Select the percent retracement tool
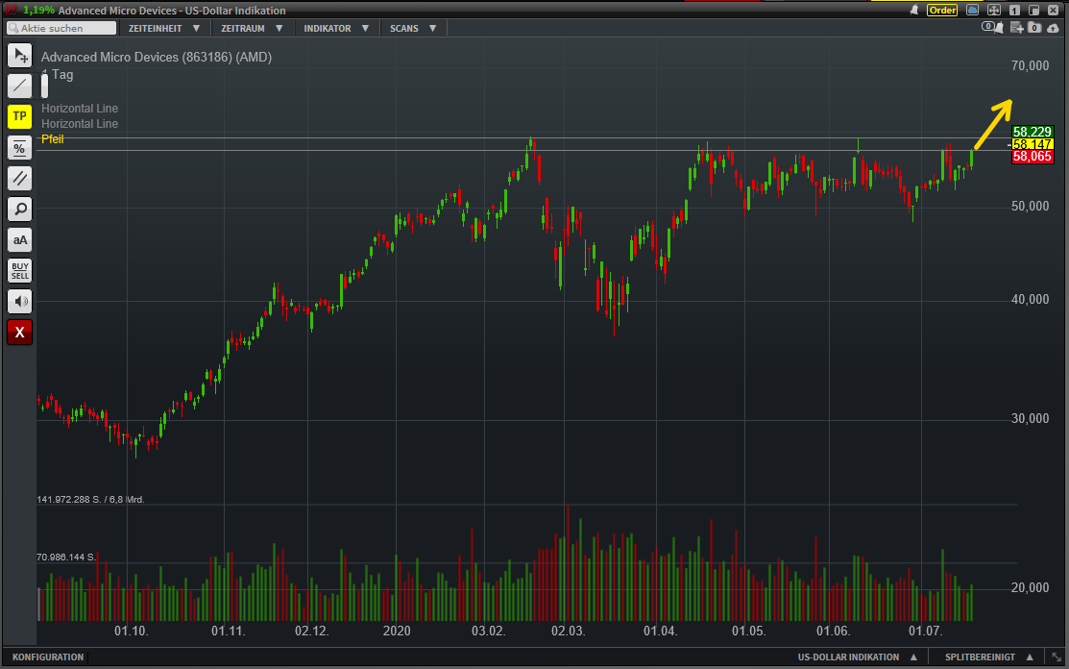The image size is (1069, 669). 20,148
